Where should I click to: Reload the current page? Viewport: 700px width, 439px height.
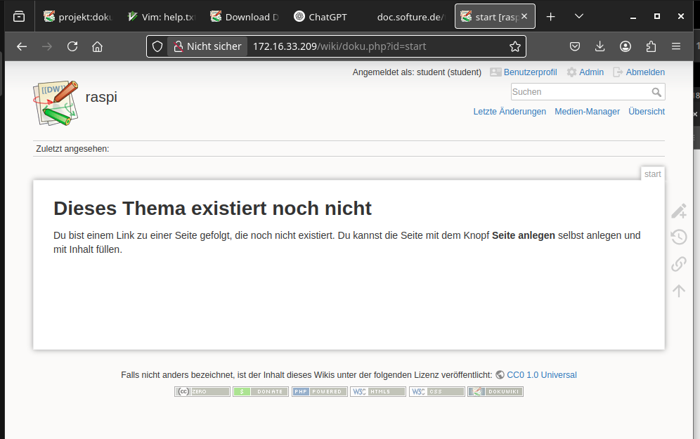tap(72, 46)
